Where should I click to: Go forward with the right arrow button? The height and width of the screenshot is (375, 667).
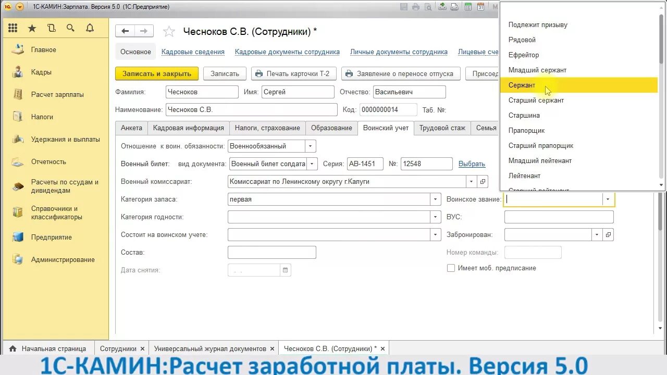pyautogui.click(x=144, y=31)
